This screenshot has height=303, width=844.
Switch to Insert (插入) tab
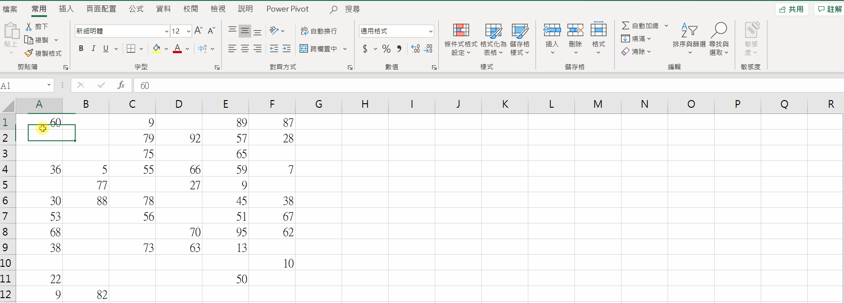66,9
